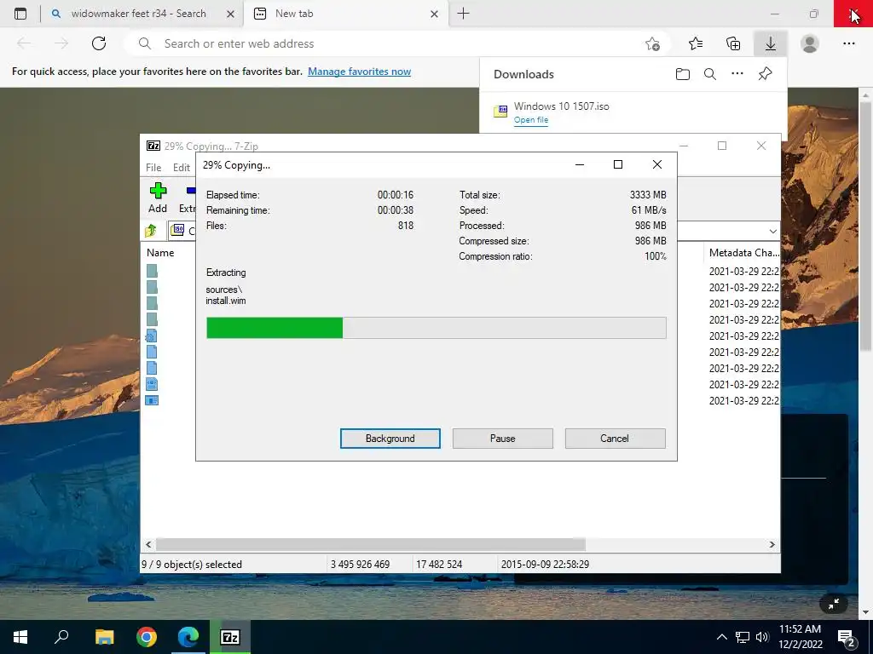This screenshot has width=873, height=654.
Task: Click Manage favorites now link
Action: [359, 72]
